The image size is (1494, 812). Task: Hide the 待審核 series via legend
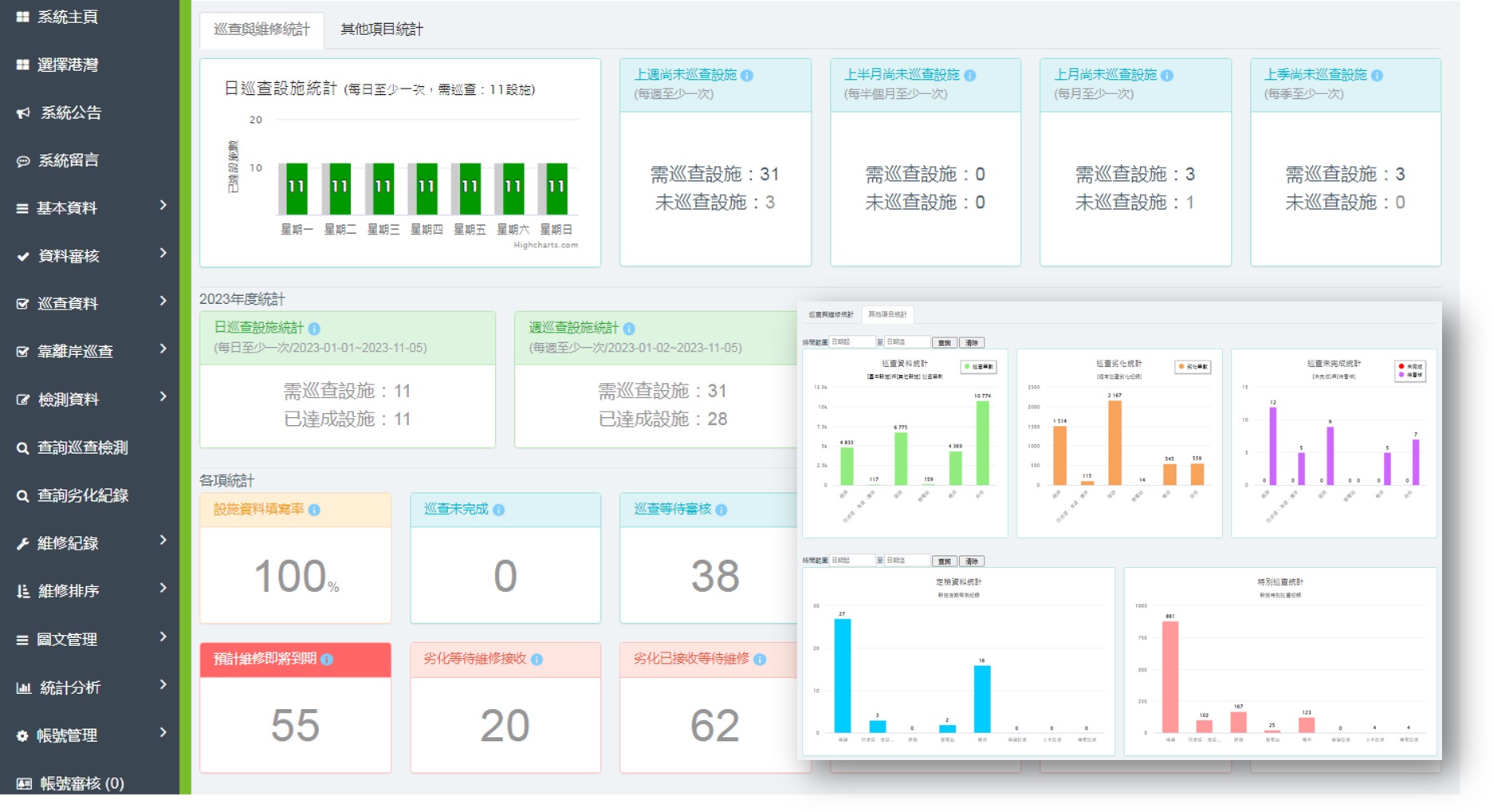(x=1410, y=375)
